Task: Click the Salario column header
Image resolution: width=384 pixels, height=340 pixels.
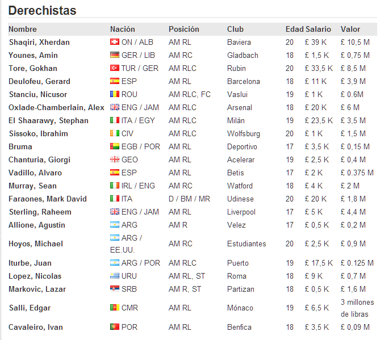Action: pyautogui.click(x=318, y=29)
